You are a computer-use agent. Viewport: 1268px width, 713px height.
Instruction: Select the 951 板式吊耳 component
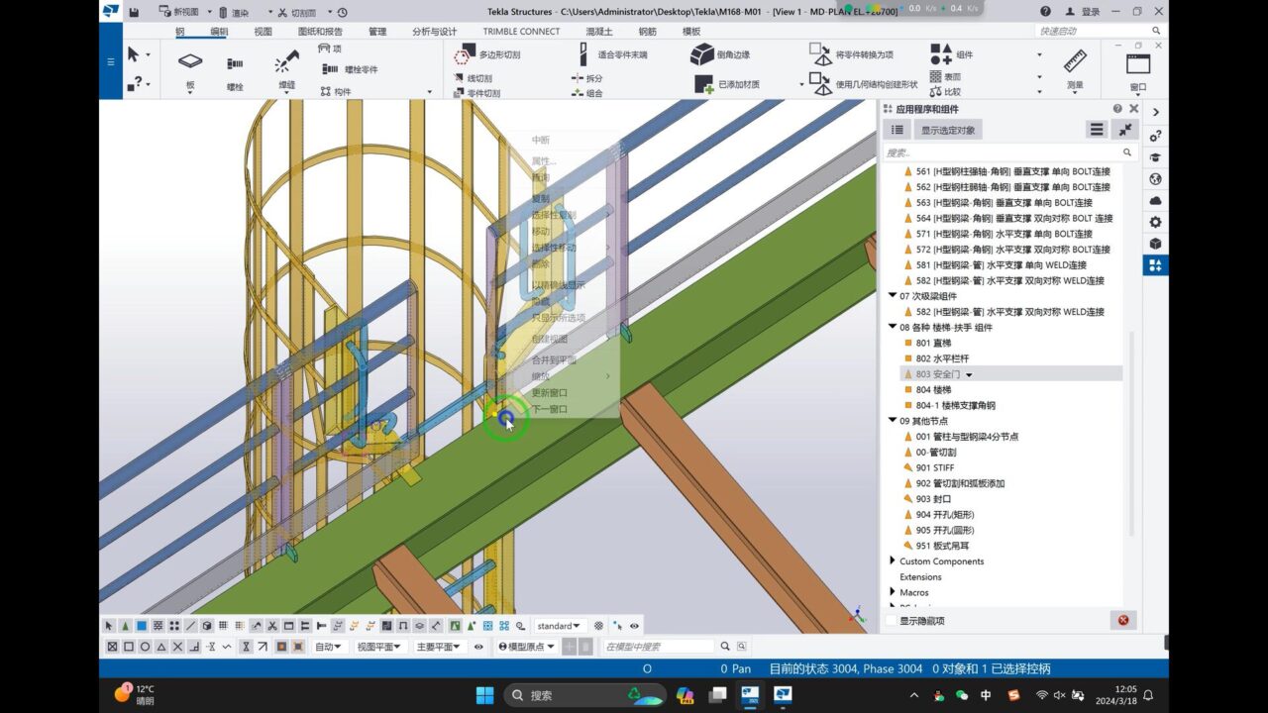pyautogui.click(x=936, y=546)
